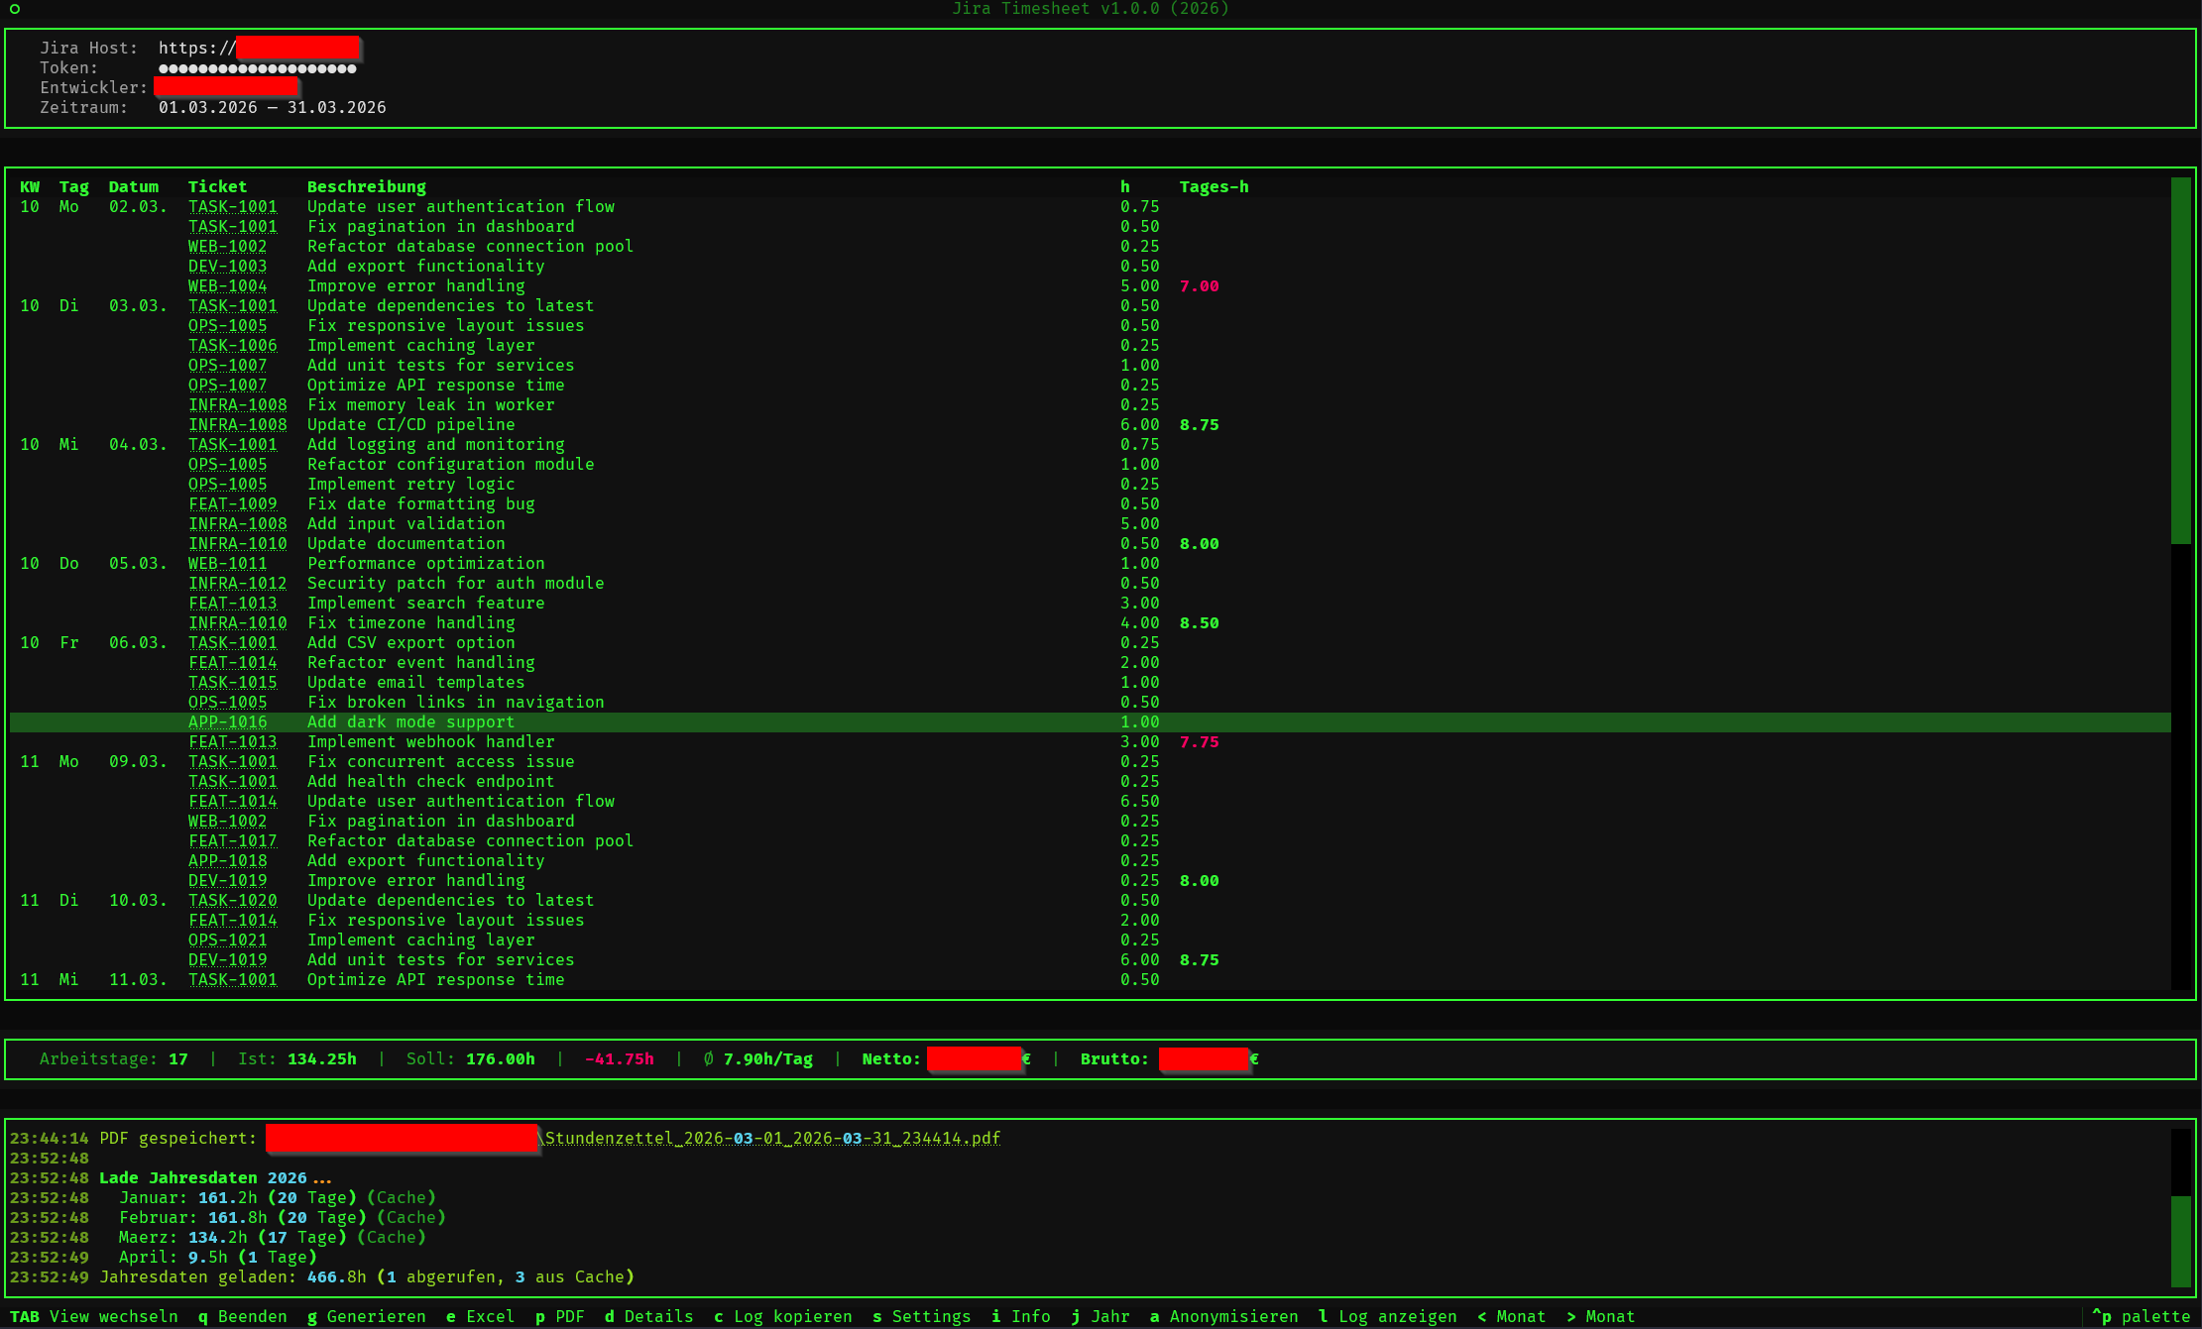Click the TAB View wechseln footer shortcut
Image resolution: width=2202 pixels, height=1329 pixels.
[x=94, y=1316]
